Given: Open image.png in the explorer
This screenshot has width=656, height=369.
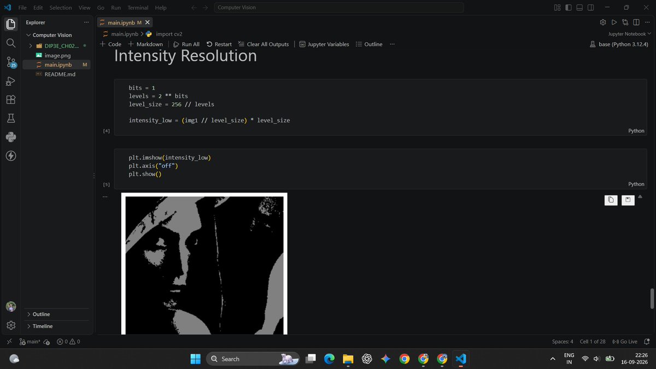Looking at the screenshot, I should [57, 55].
